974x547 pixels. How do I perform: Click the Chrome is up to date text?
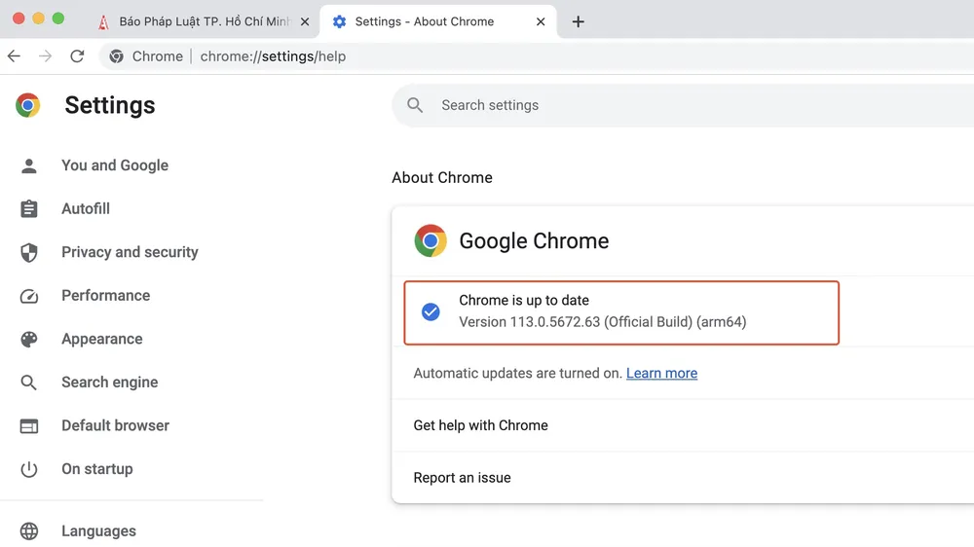pyautogui.click(x=524, y=301)
